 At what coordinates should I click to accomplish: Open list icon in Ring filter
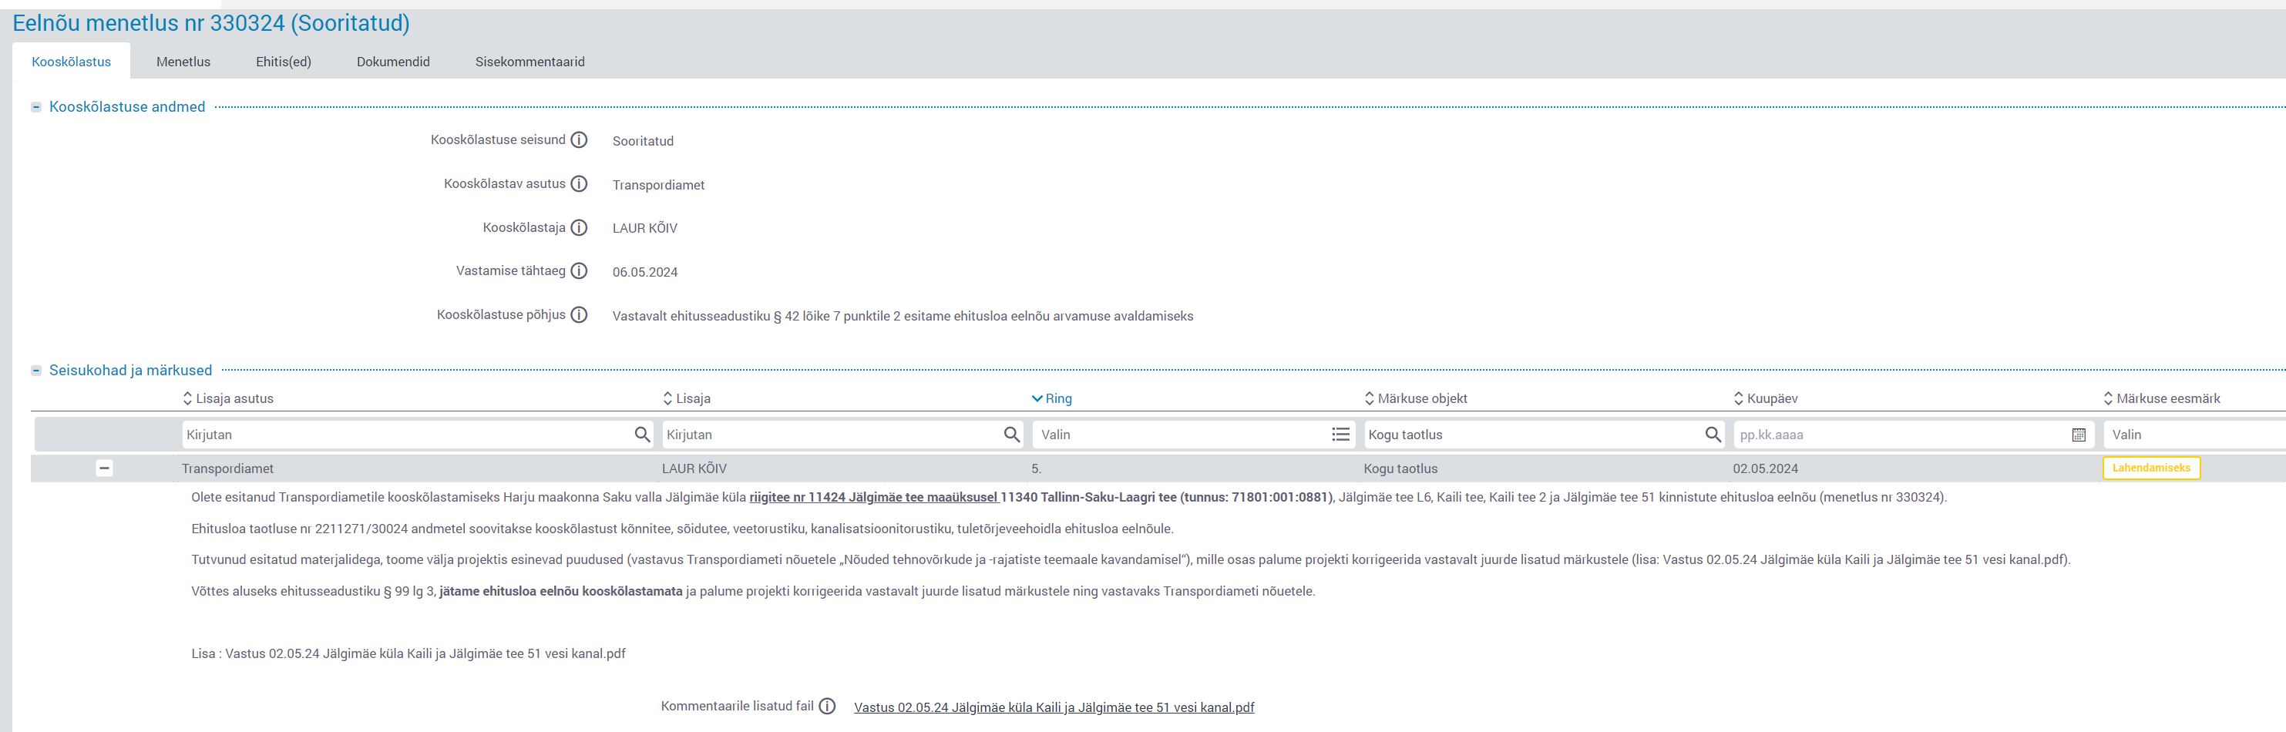1340,435
